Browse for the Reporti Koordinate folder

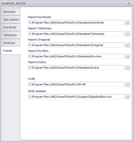tap(127, 23)
